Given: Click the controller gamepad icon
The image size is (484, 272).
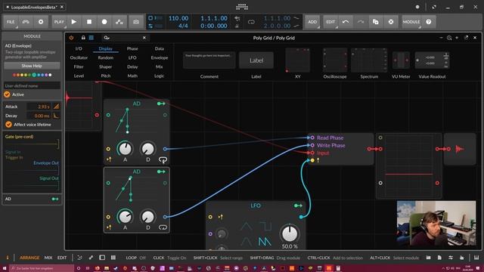Looking at the screenshot, I should click(x=26, y=22).
